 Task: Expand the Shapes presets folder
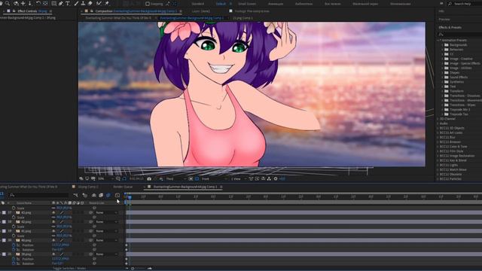coord(442,72)
